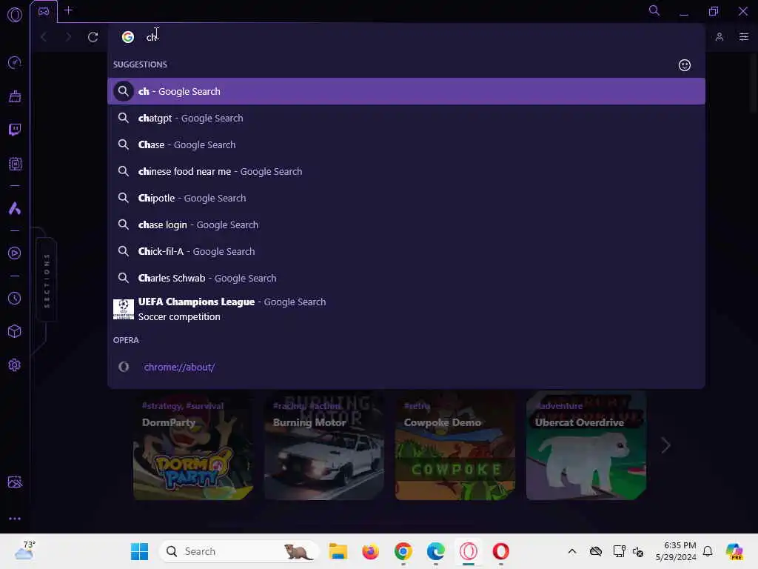This screenshot has height=569, width=758.
Task: Open Easy Setup sliders icon
Action: pos(743,37)
